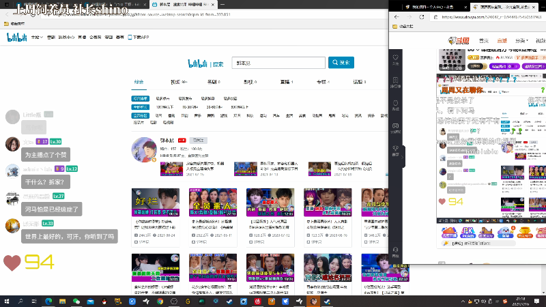Focus the bilibili search input field
Viewport: 546px width, 307px height.
point(278,63)
